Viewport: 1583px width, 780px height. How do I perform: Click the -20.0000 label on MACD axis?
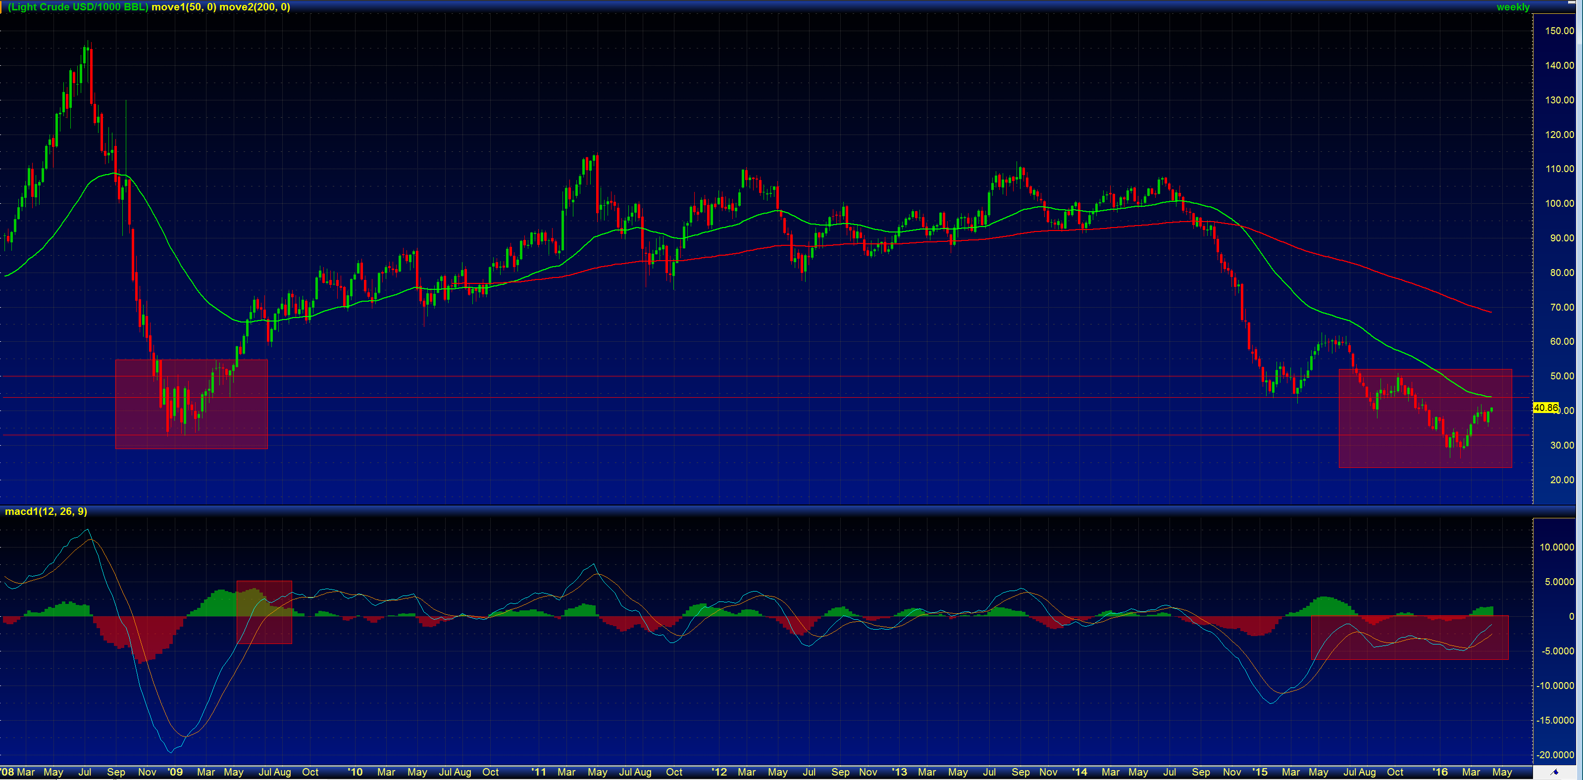(1555, 755)
